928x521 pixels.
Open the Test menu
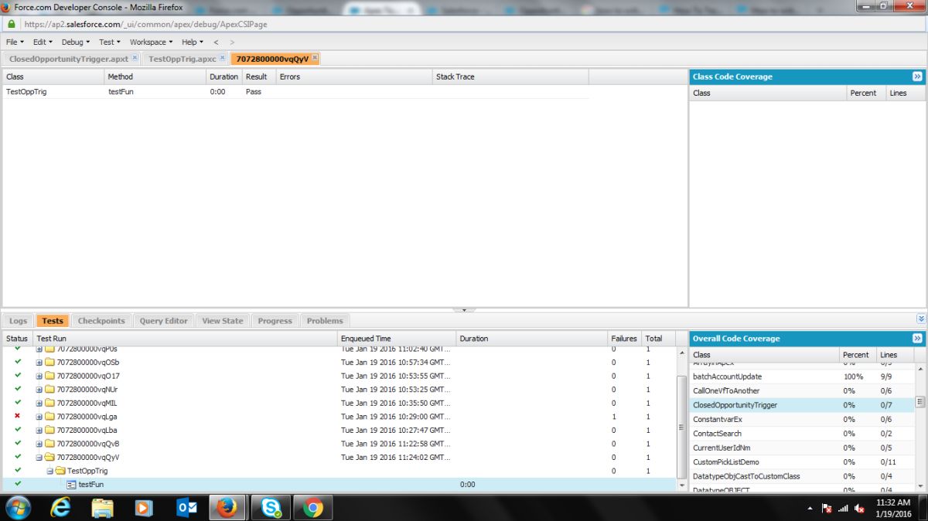click(109, 42)
